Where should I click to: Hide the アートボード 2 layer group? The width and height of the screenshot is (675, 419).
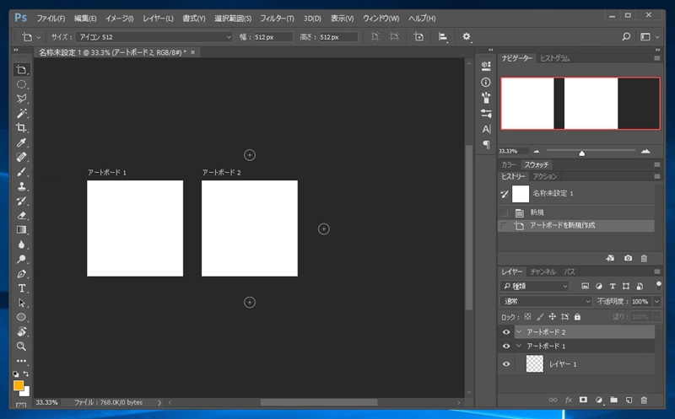(x=506, y=332)
